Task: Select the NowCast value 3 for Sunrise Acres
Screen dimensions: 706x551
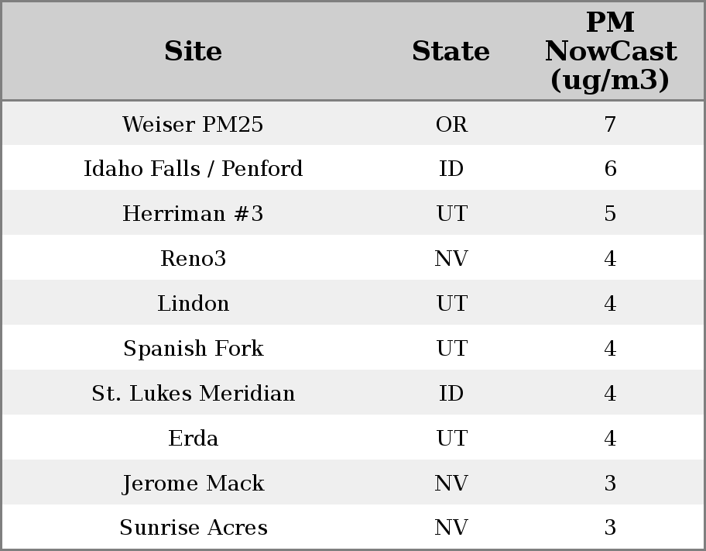Action: coord(610,528)
